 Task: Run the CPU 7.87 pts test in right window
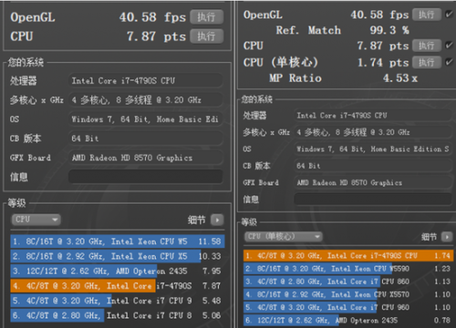click(x=427, y=46)
